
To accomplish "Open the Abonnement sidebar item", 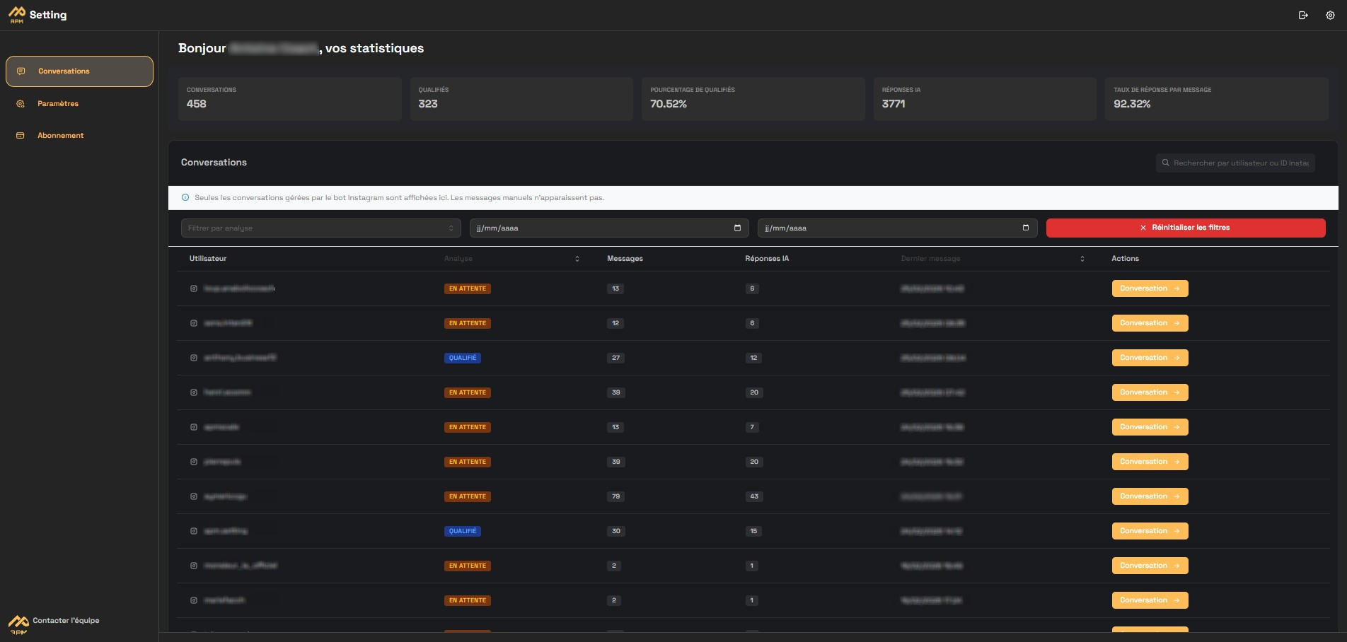I will (60, 136).
